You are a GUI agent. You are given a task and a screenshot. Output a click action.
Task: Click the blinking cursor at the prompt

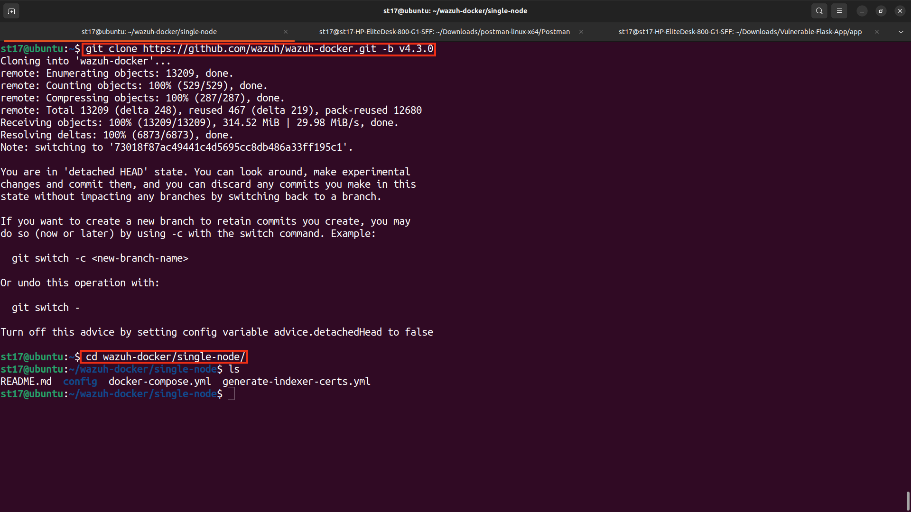point(231,393)
